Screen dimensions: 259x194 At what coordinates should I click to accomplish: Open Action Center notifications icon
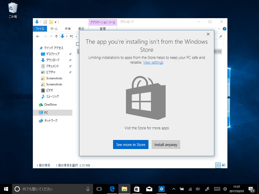pos(251,189)
